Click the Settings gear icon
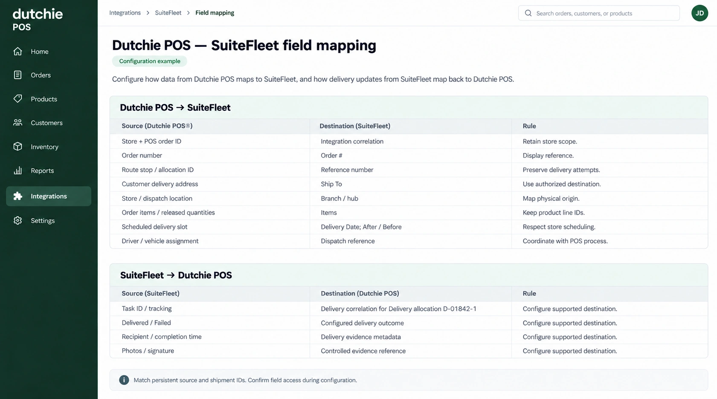Viewport: 717px width, 399px height. (17, 220)
